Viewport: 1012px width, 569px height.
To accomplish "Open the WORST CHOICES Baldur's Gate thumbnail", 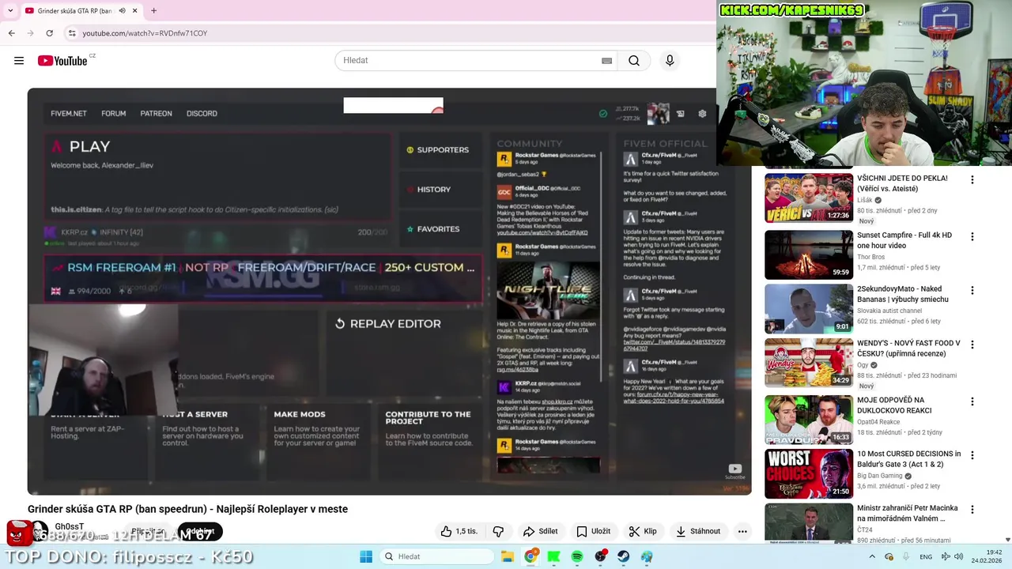I will tap(809, 473).
